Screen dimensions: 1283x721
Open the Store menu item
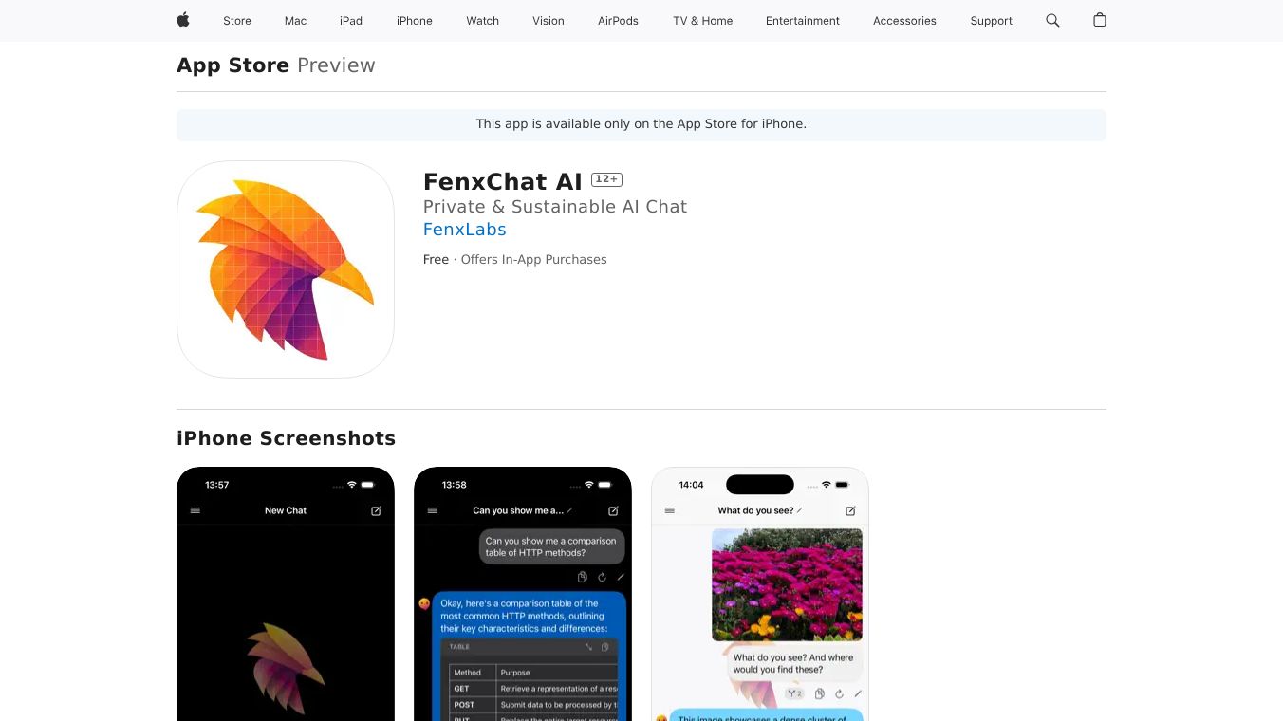click(237, 21)
